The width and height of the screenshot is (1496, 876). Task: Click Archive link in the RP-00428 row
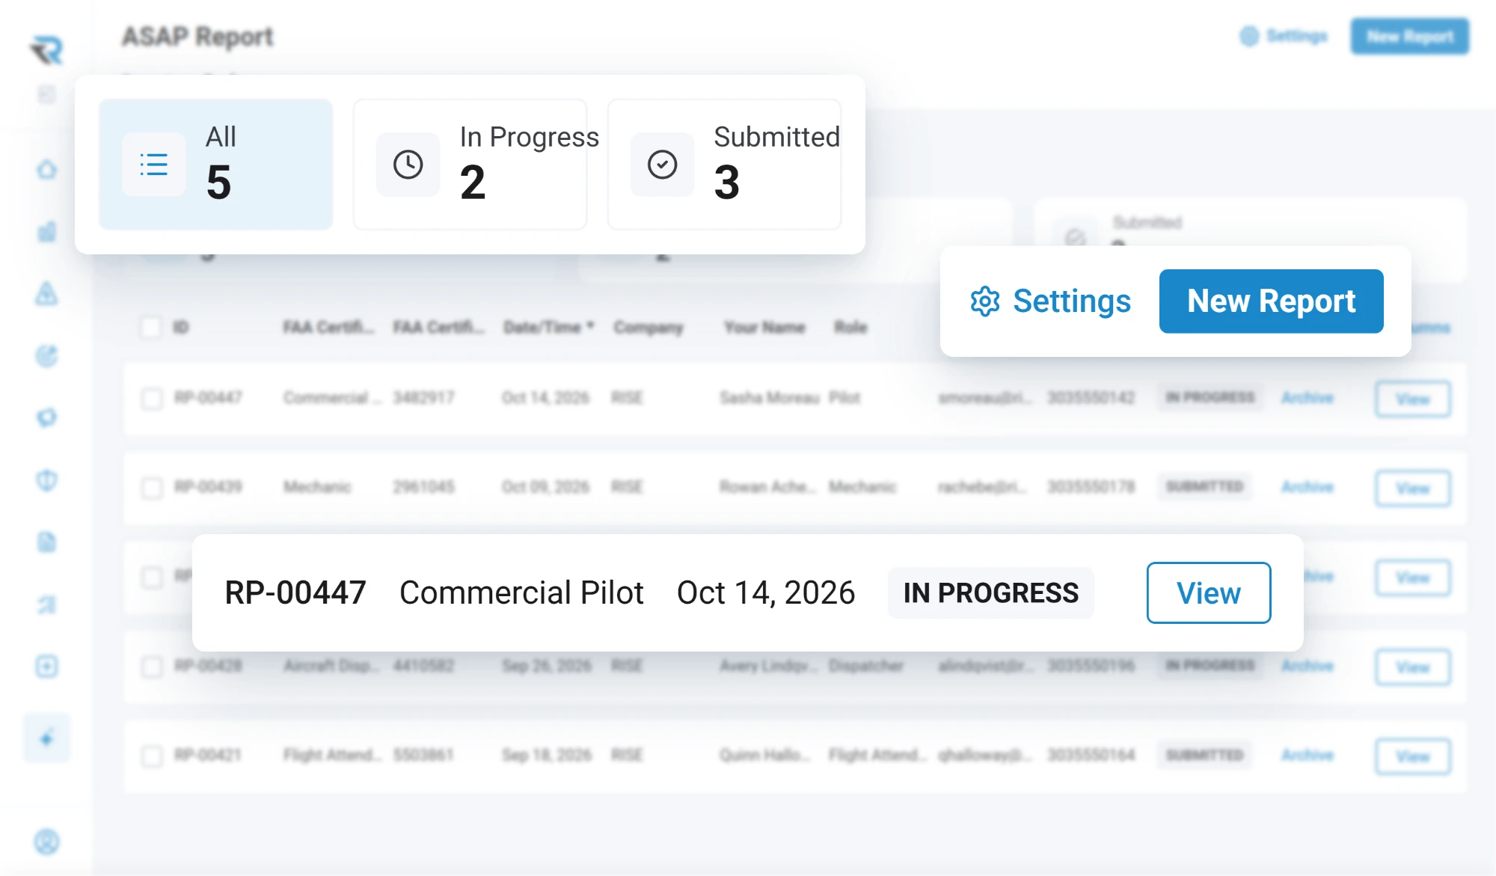pyautogui.click(x=1307, y=666)
